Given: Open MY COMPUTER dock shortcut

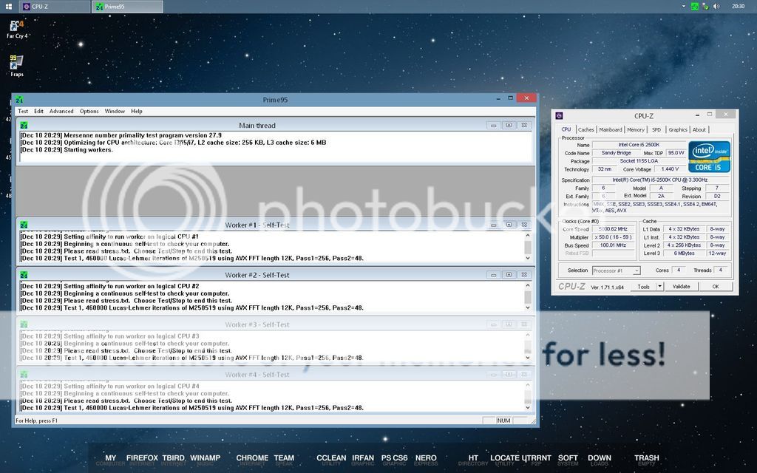Looking at the screenshot, I should tap(111, 460).
